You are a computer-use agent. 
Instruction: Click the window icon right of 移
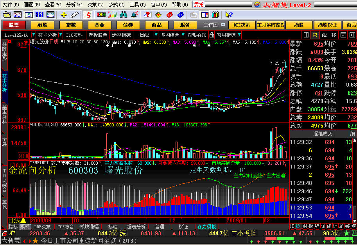343,35
